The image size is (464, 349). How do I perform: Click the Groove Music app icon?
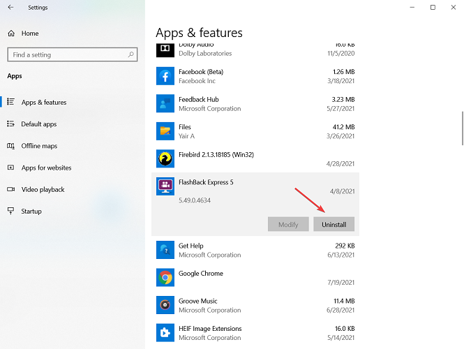165,305
